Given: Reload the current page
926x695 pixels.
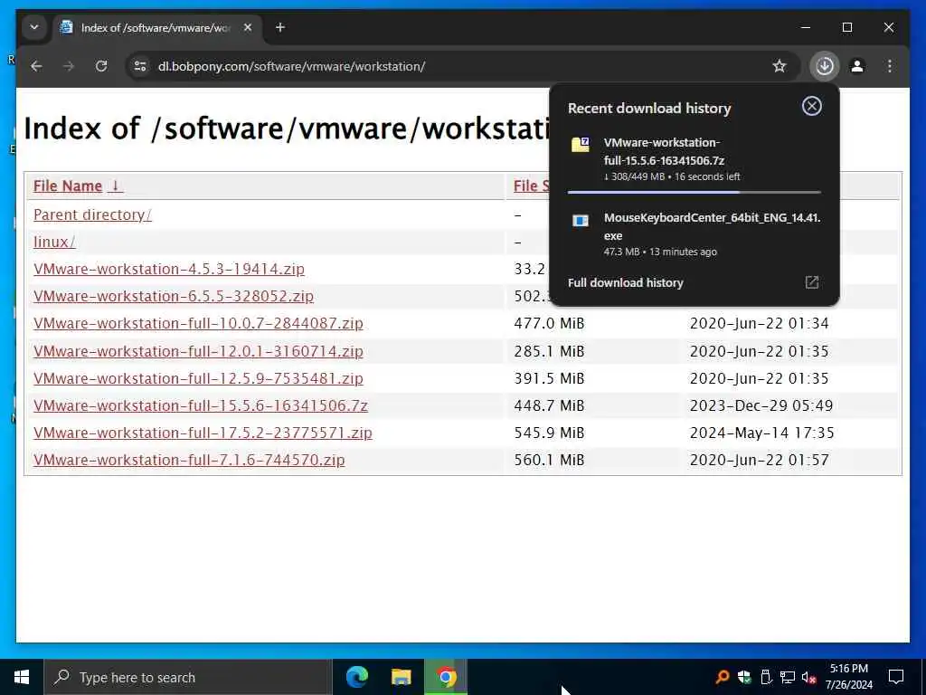Looking at the screenshot, I should click(101, 66).
